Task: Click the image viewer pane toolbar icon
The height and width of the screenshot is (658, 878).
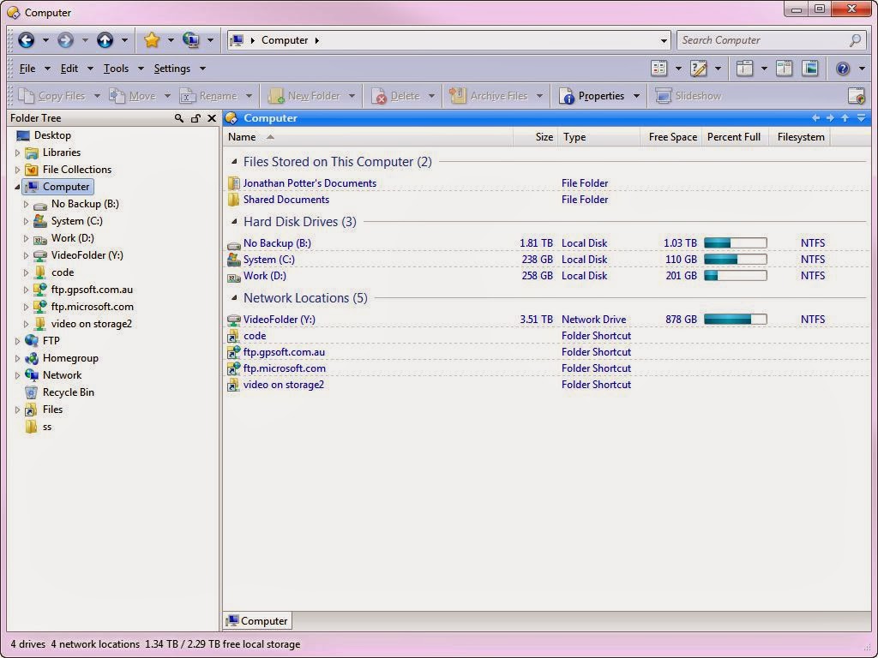Action: click(810, 69)
